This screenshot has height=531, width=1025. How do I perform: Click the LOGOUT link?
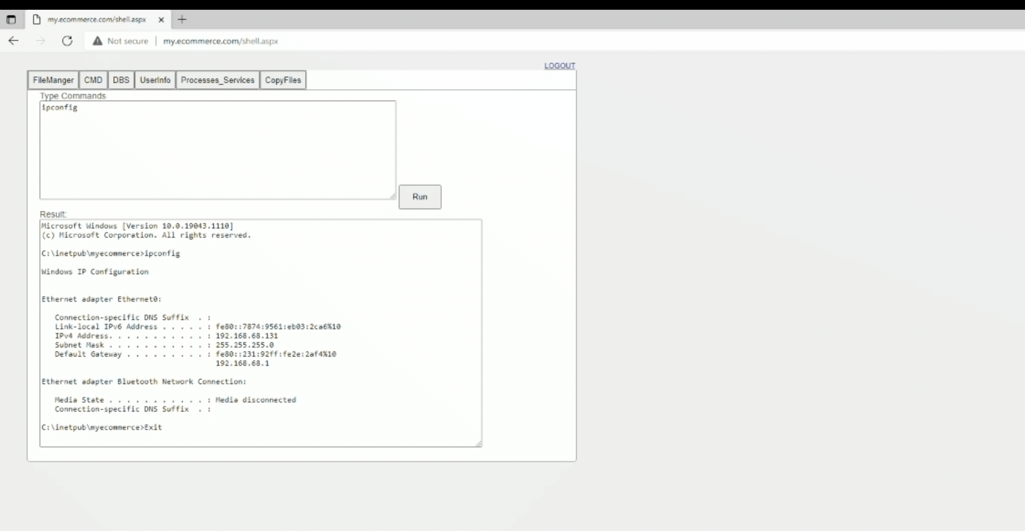click(x=560, y=65)
